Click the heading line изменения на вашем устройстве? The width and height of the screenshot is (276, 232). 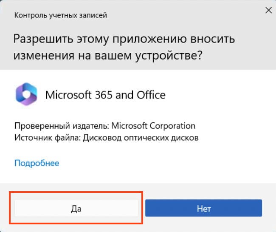pos(107,56)
